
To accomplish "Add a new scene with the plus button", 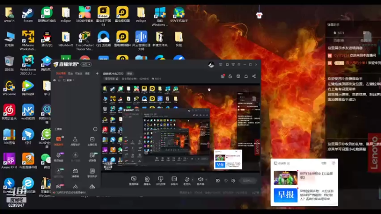I will tap(97, 73).
